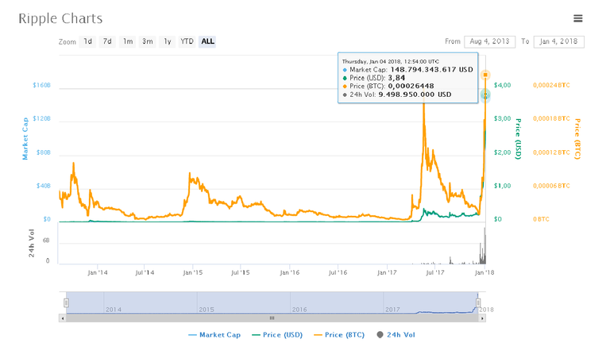The width and height of the screenshot is (610, 343).
Task: Click the Ripple Charts title
Action: pyautogui.click(x=60, y=18)
